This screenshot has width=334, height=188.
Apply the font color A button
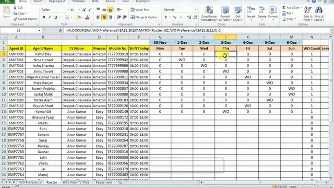point(87,17)
